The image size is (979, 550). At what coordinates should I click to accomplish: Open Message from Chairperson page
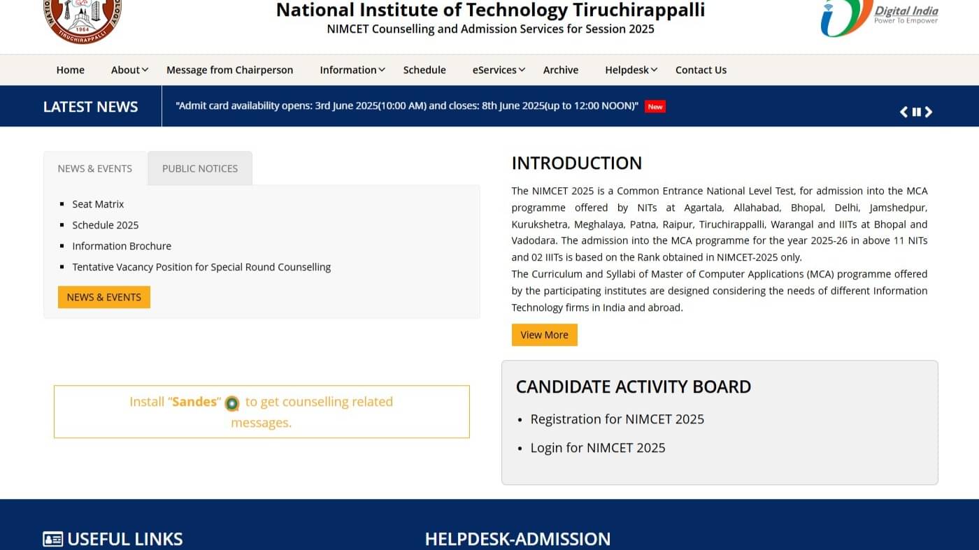[229, 70]
